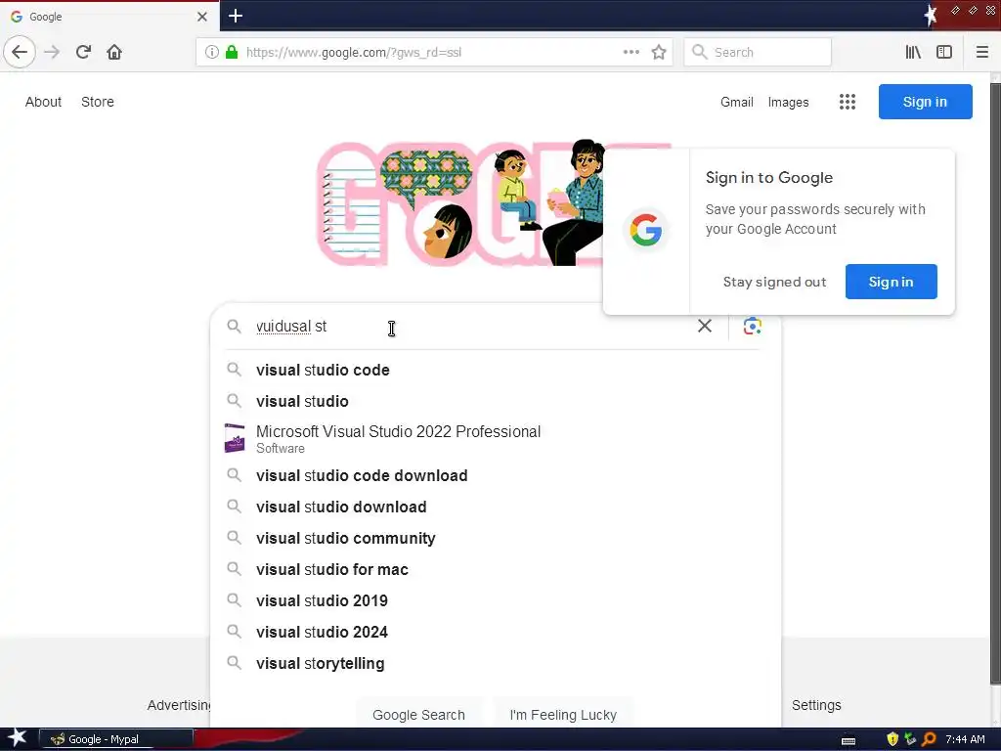The width and height of the screenshot is (1001, 751).
Task: Click the green secure connection padlock
Action: point(232,53)
